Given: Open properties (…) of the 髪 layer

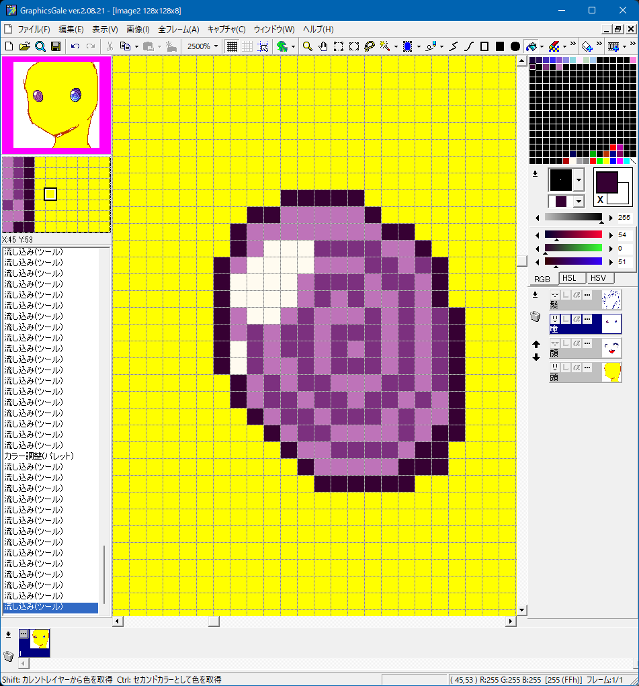Looking at the screenshot, I should [x=587, y=295].
